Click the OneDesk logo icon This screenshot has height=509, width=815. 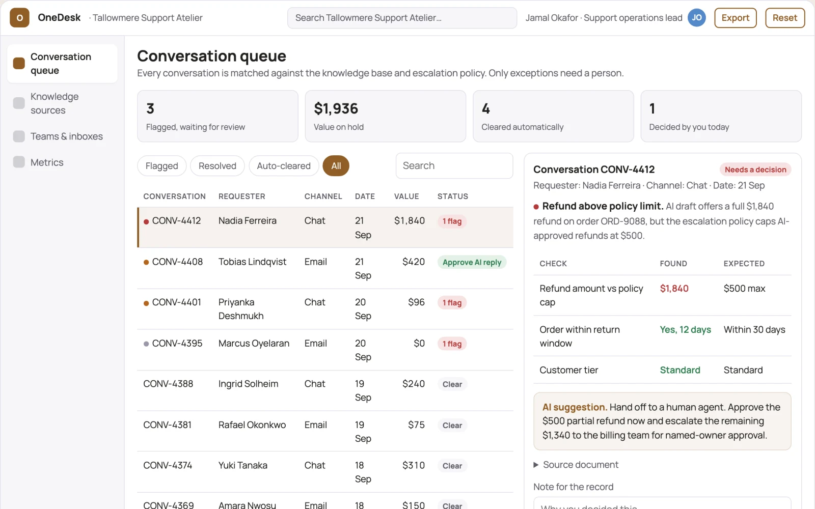pos(19,18)
